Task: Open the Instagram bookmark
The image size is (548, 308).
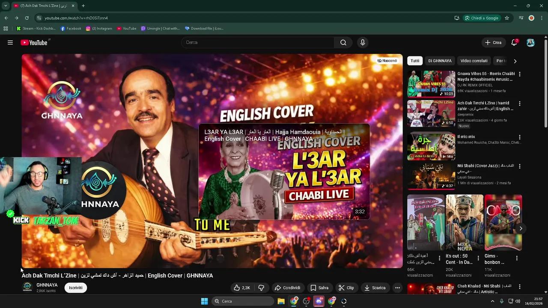Action: (99, 29)
